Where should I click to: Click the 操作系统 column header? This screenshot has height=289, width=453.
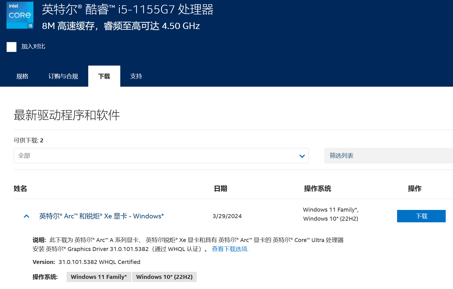tap(318, 189)
